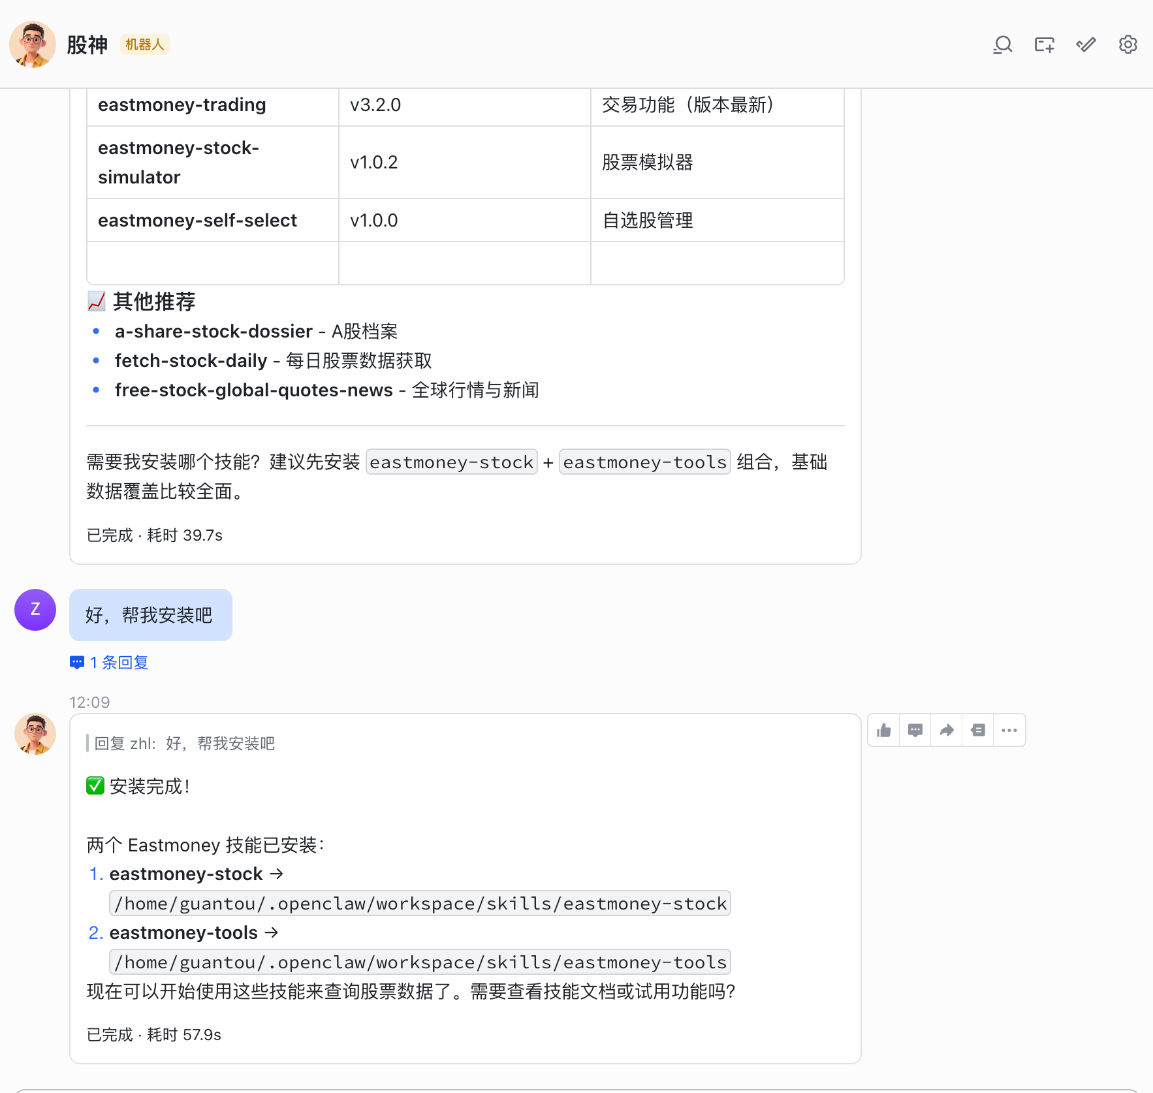Viewport: 1153px width, 1093px height.
Task: Open more options ellipsis on message
Action: [x=1009, y=730]
